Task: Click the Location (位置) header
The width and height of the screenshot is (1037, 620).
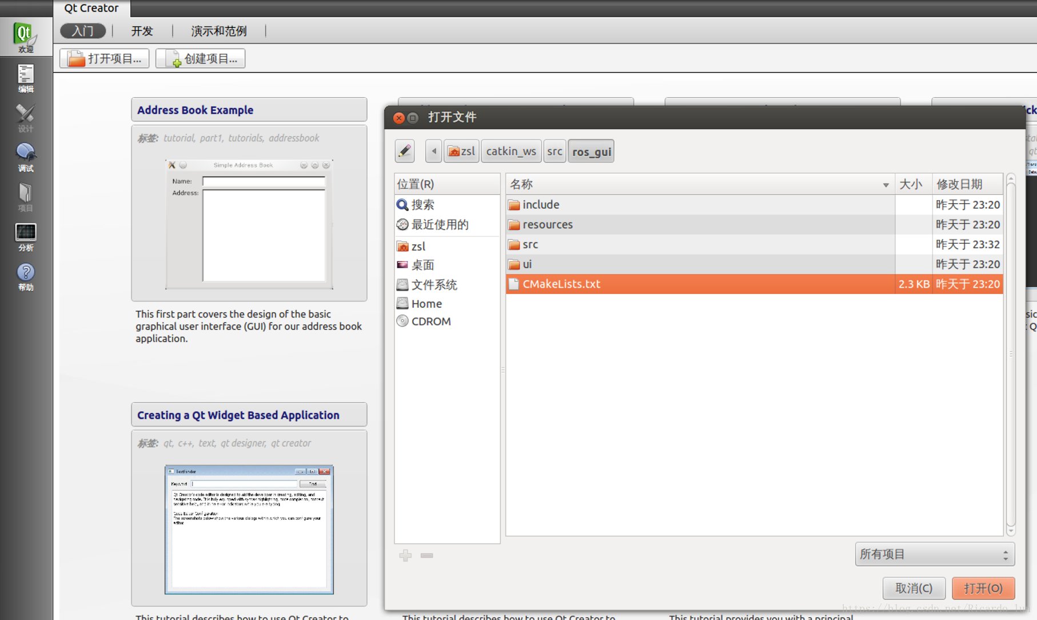Action: pyautogui.click(x=447, y=184)
